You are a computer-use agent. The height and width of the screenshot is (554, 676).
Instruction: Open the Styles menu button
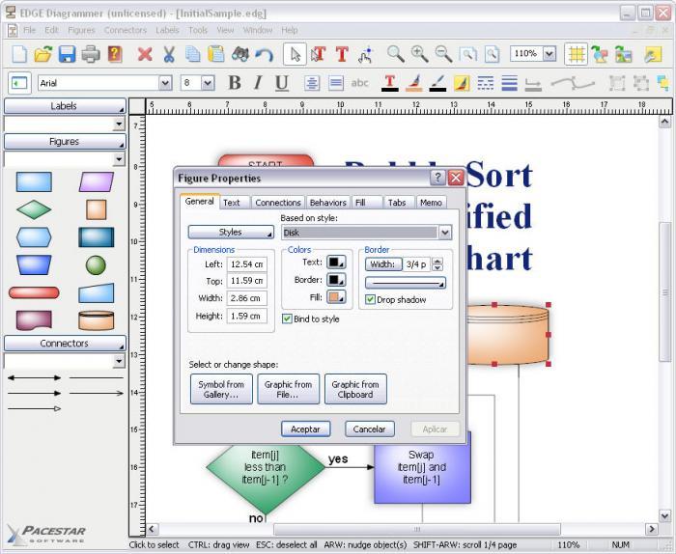tap(231, 233)
